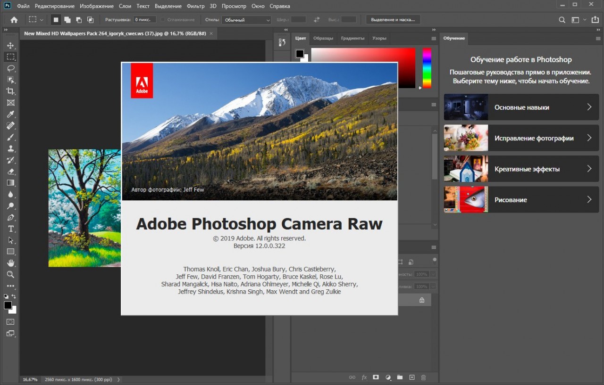
Task: Select the Horizontal Type tool
Action: [10, 229]
